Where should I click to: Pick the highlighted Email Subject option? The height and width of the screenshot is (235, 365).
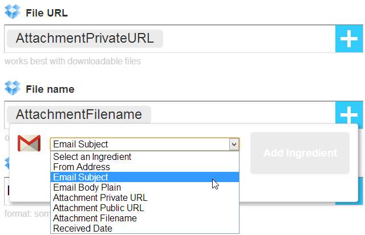point(81,177)
